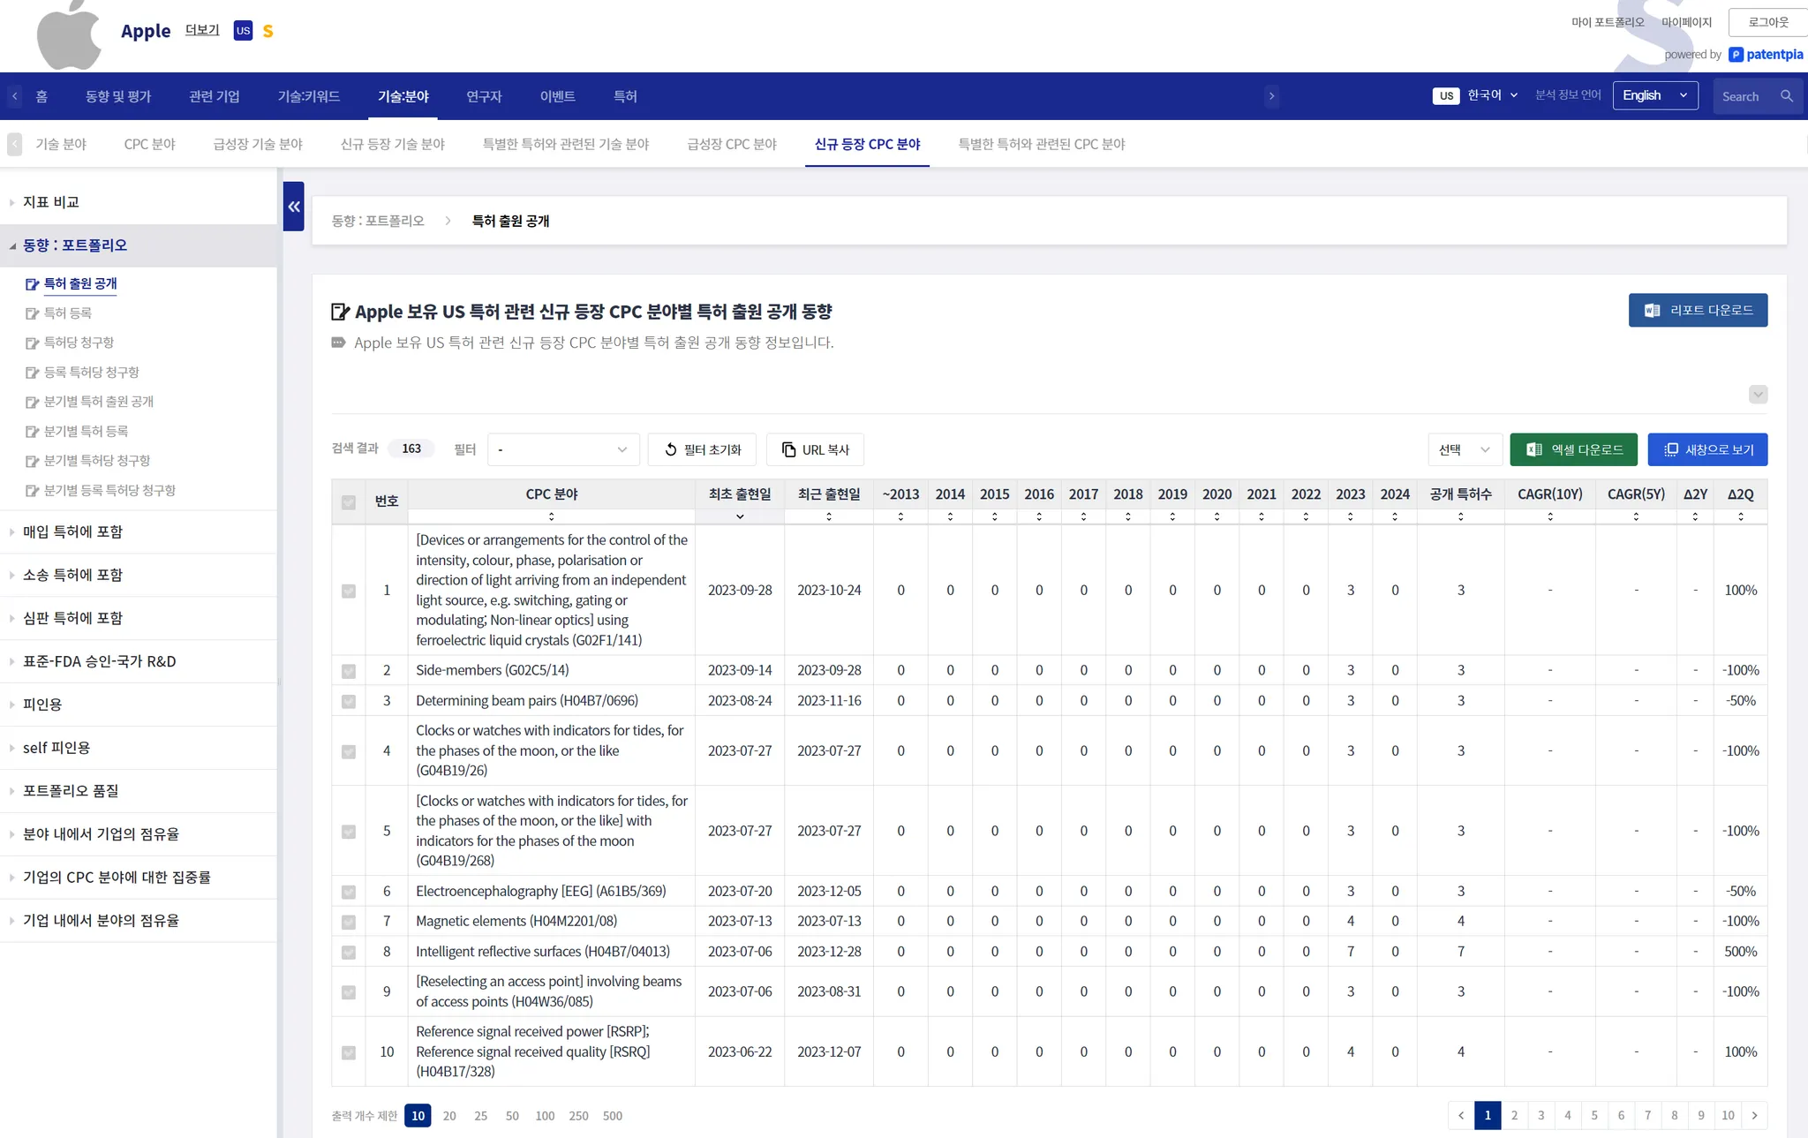Image resolution: width=1808 pixels, height=1138 pixels.
Task: Sort by 공개 특허수 column arrows
Action: 1460,516
